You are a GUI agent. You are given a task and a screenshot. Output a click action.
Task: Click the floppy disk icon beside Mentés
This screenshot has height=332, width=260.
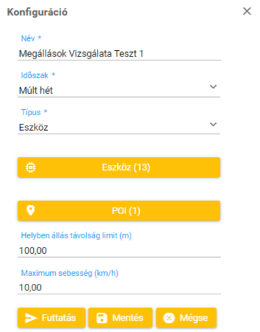pos(101,318)
